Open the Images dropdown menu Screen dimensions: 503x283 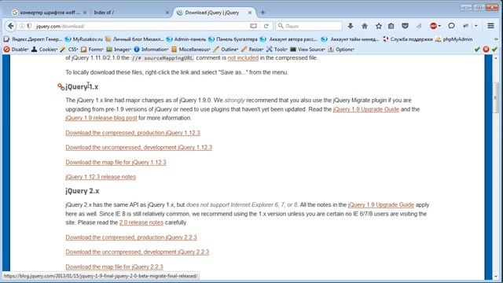[119, 50]
